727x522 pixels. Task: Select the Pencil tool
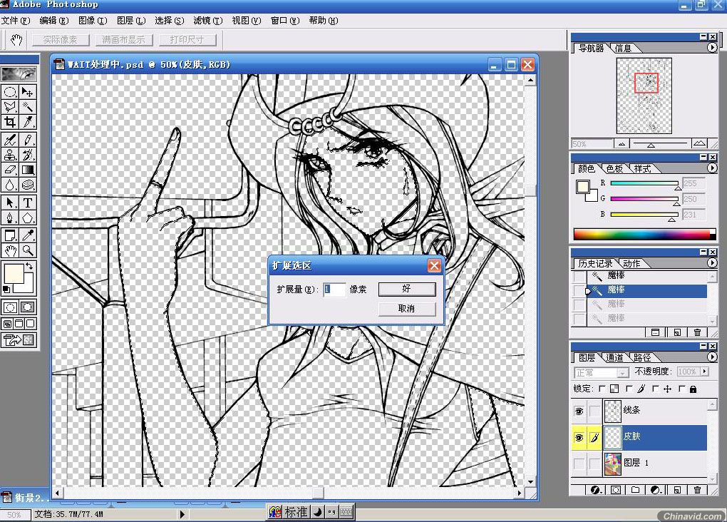tap(28, 140)
